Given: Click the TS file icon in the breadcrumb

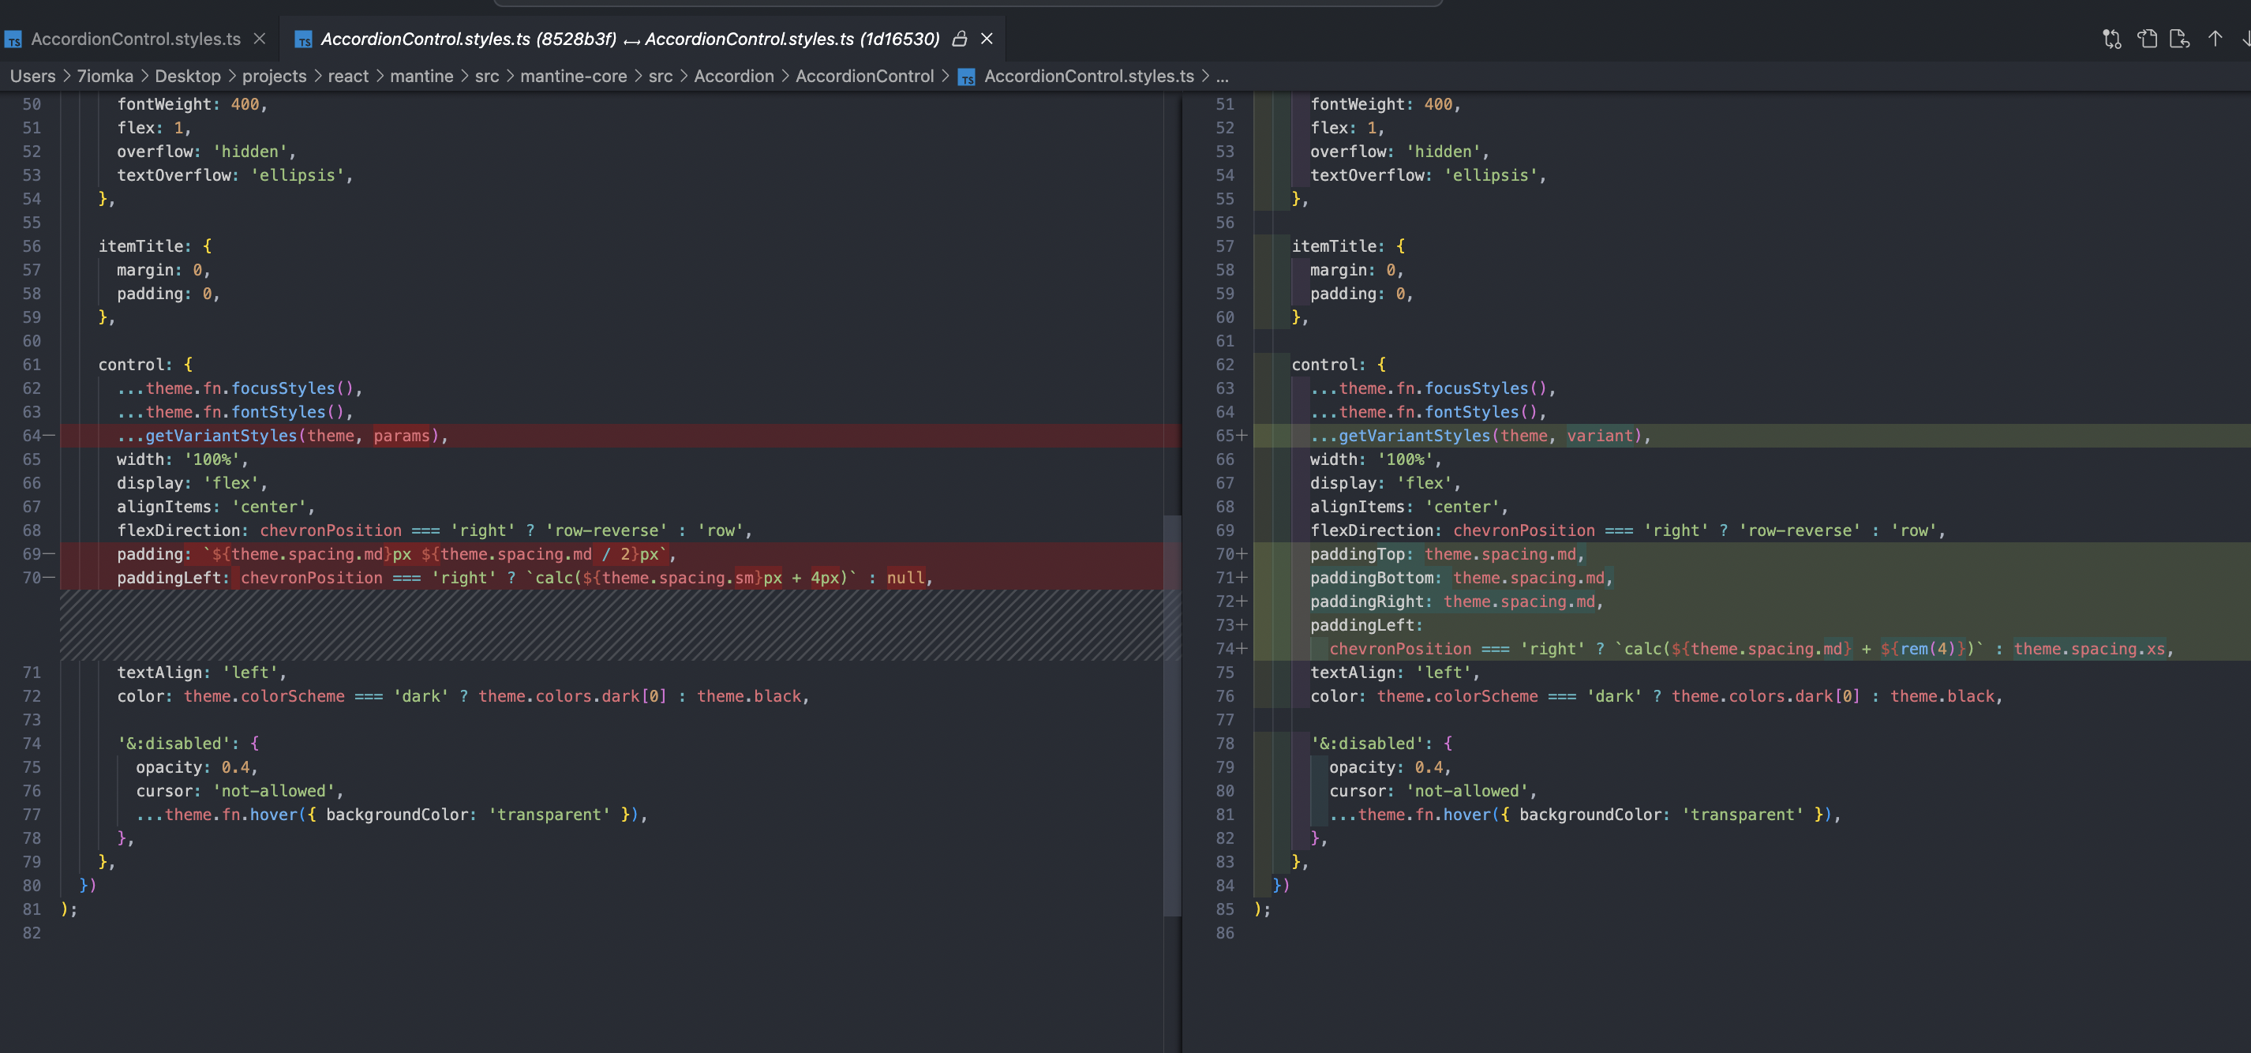Looking at the screenshot, I should coord(966,77).
